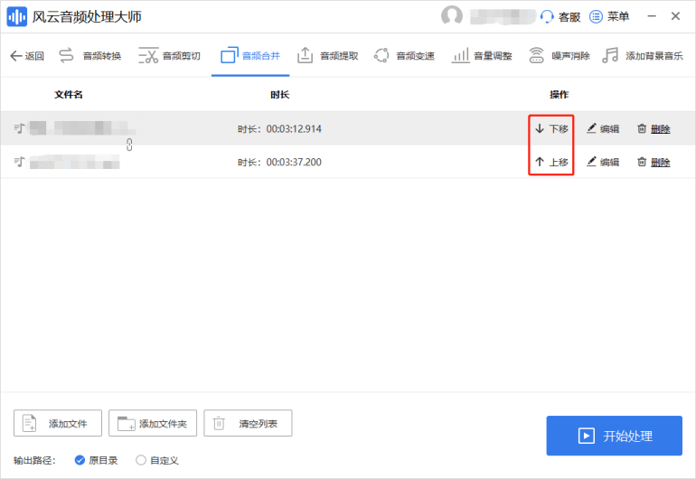Select the 时长: 00:03:37.200 duration text

[x=279, y=163]
